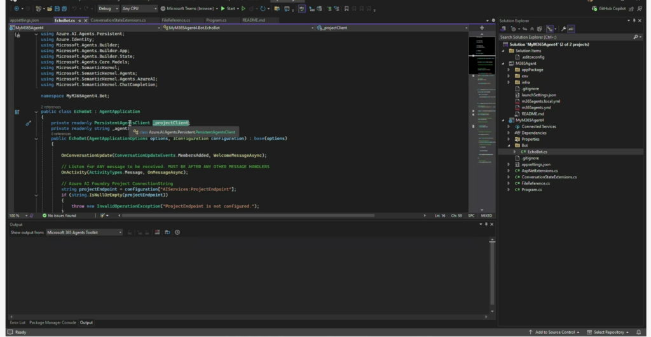651x337 pixels.
Task: Click the split editor plus icon
Action: [x=482, y=28]
